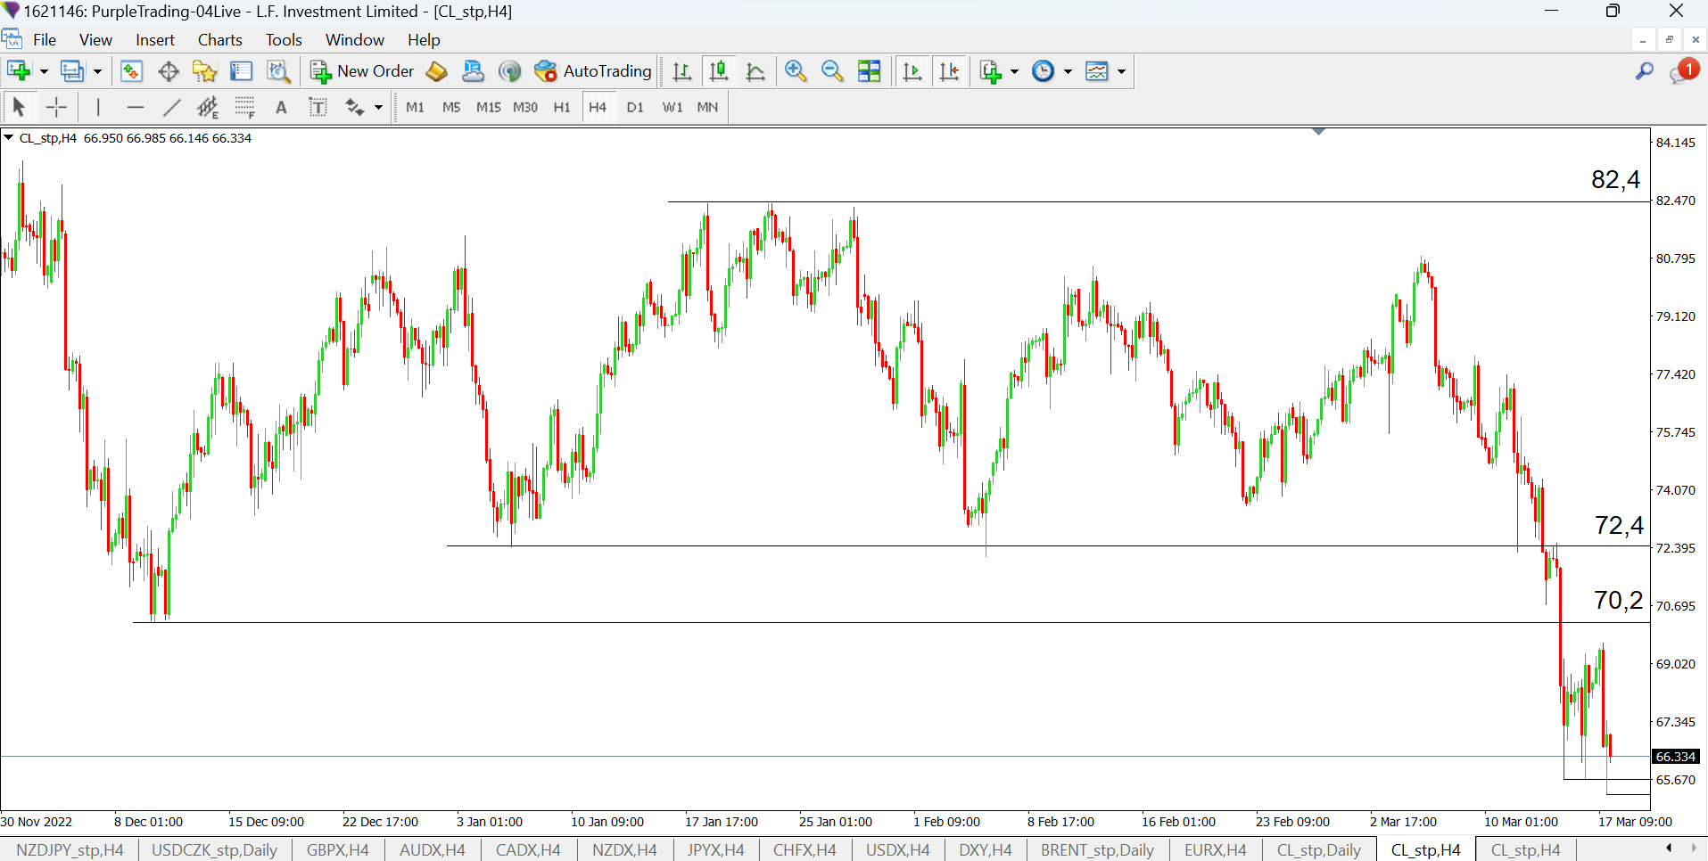Switch chart to candlestick style

point(719,71)
